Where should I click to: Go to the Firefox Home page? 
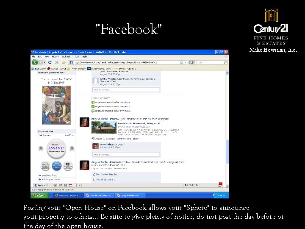64,62
